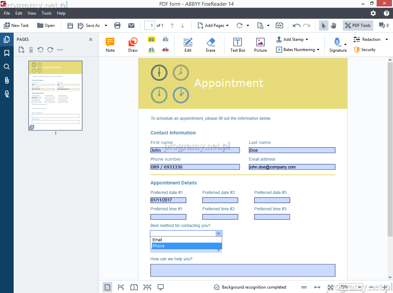Click the Erase tool icon
Viewport: 393px width, 293px height.
coord(210,45)
